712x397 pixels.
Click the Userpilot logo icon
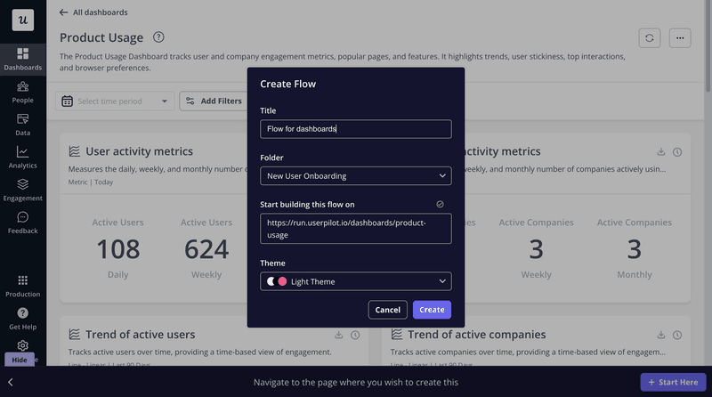pyautogui.click(x=22, y=20)
